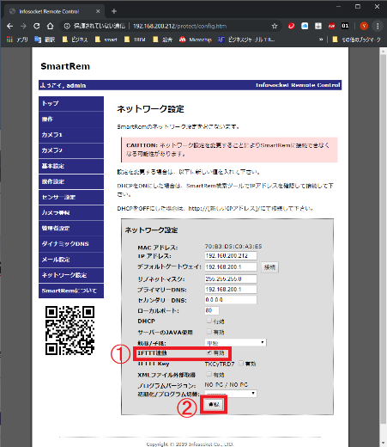Open the Chrome profile avatar
Viewport: 387px width, 447px height.
point(364,26)
